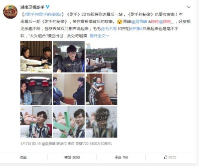Click the 湖南卫视歌手 profile avatar
The height and width of the screenshot is (166, 199).
pos(10,12)
